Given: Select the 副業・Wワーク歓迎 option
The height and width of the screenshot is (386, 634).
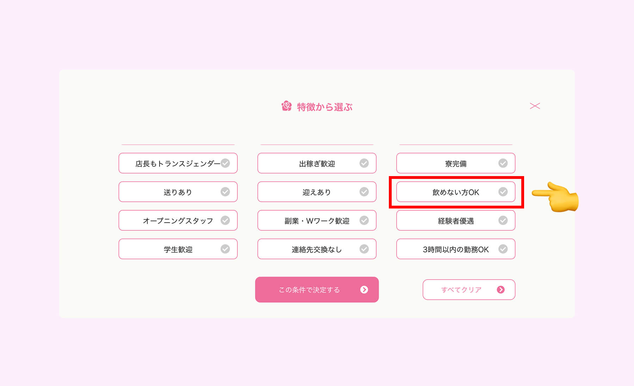Looking at the screenshot, I should (317, 220).
